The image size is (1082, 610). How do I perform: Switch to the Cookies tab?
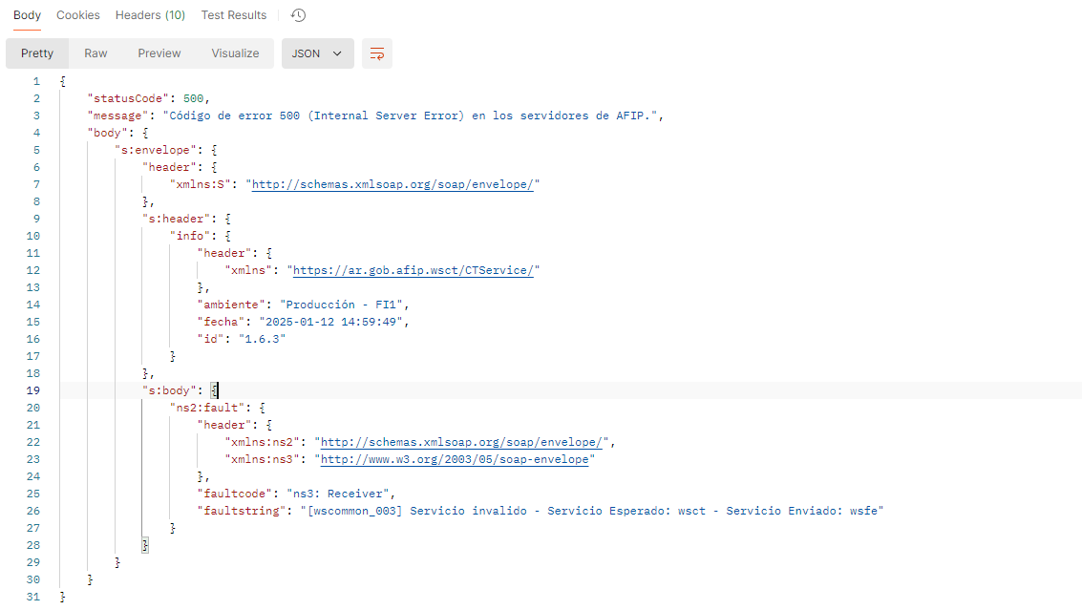[x=78, y=15]
